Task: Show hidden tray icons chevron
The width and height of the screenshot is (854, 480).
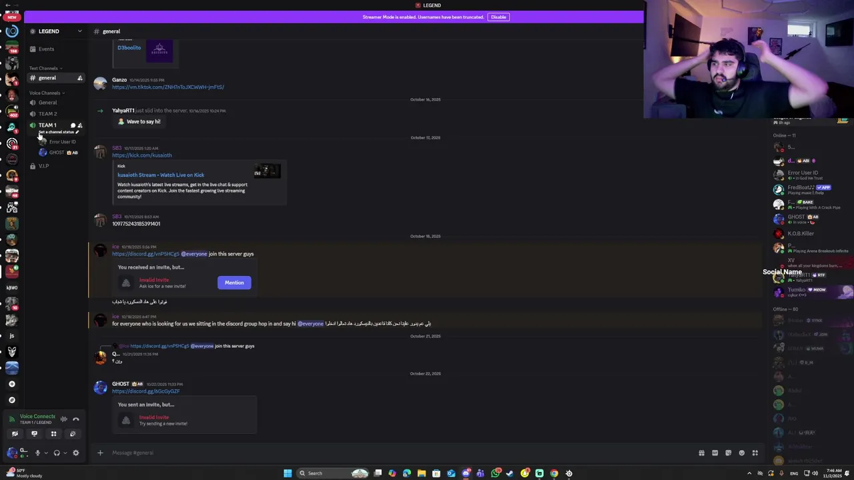Action: coord(749,473)
